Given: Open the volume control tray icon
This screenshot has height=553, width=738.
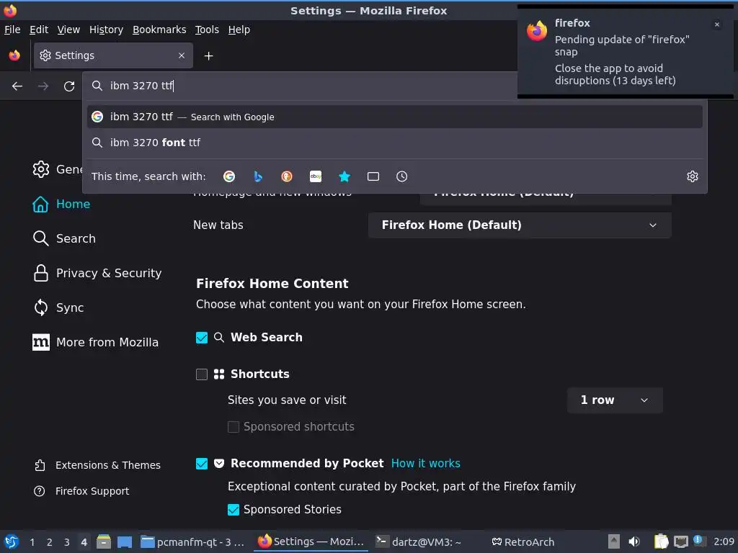Looking at the screenshot, I should [x=634, y=541].
